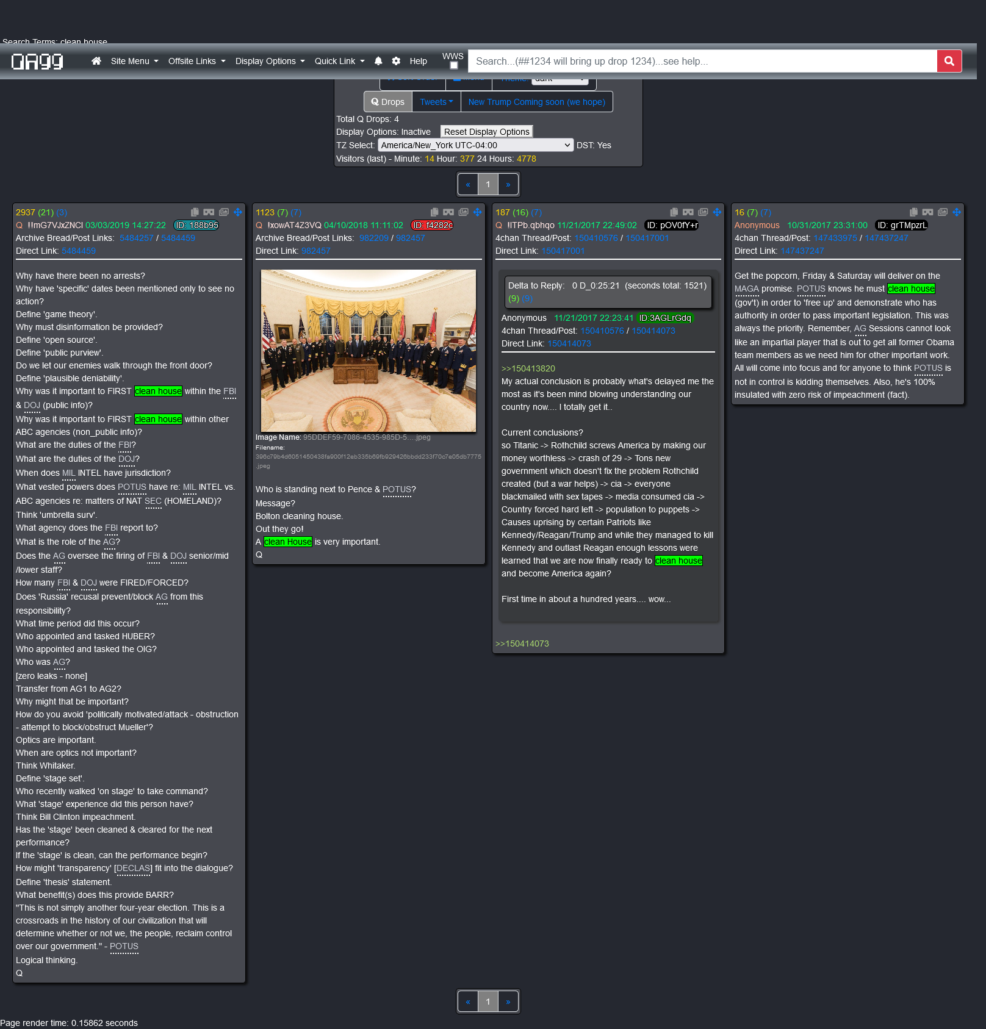Click the DECLAS abbreviation in drop 2937
Screen dimensions: 986x1029
[133, 868]
